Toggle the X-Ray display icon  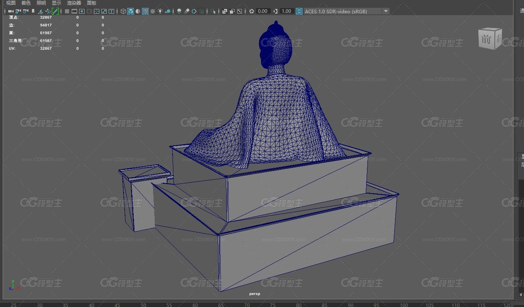pyautogui.click(x=225, y=11)
